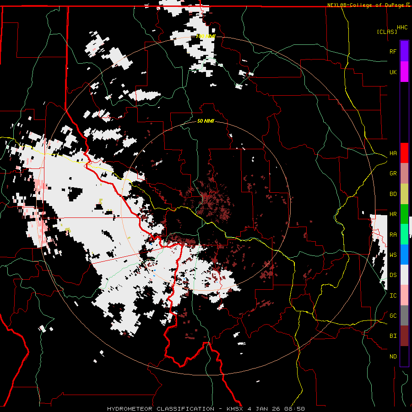Click the 'ND' legend label
Viewport: 412px width, 412px height.
click(x=393, y=357)
